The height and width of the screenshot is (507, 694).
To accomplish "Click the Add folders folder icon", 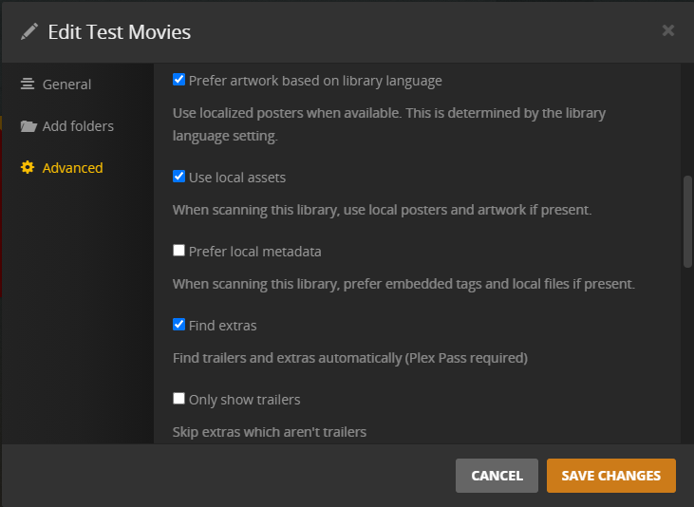I will [x=28, y=126].
